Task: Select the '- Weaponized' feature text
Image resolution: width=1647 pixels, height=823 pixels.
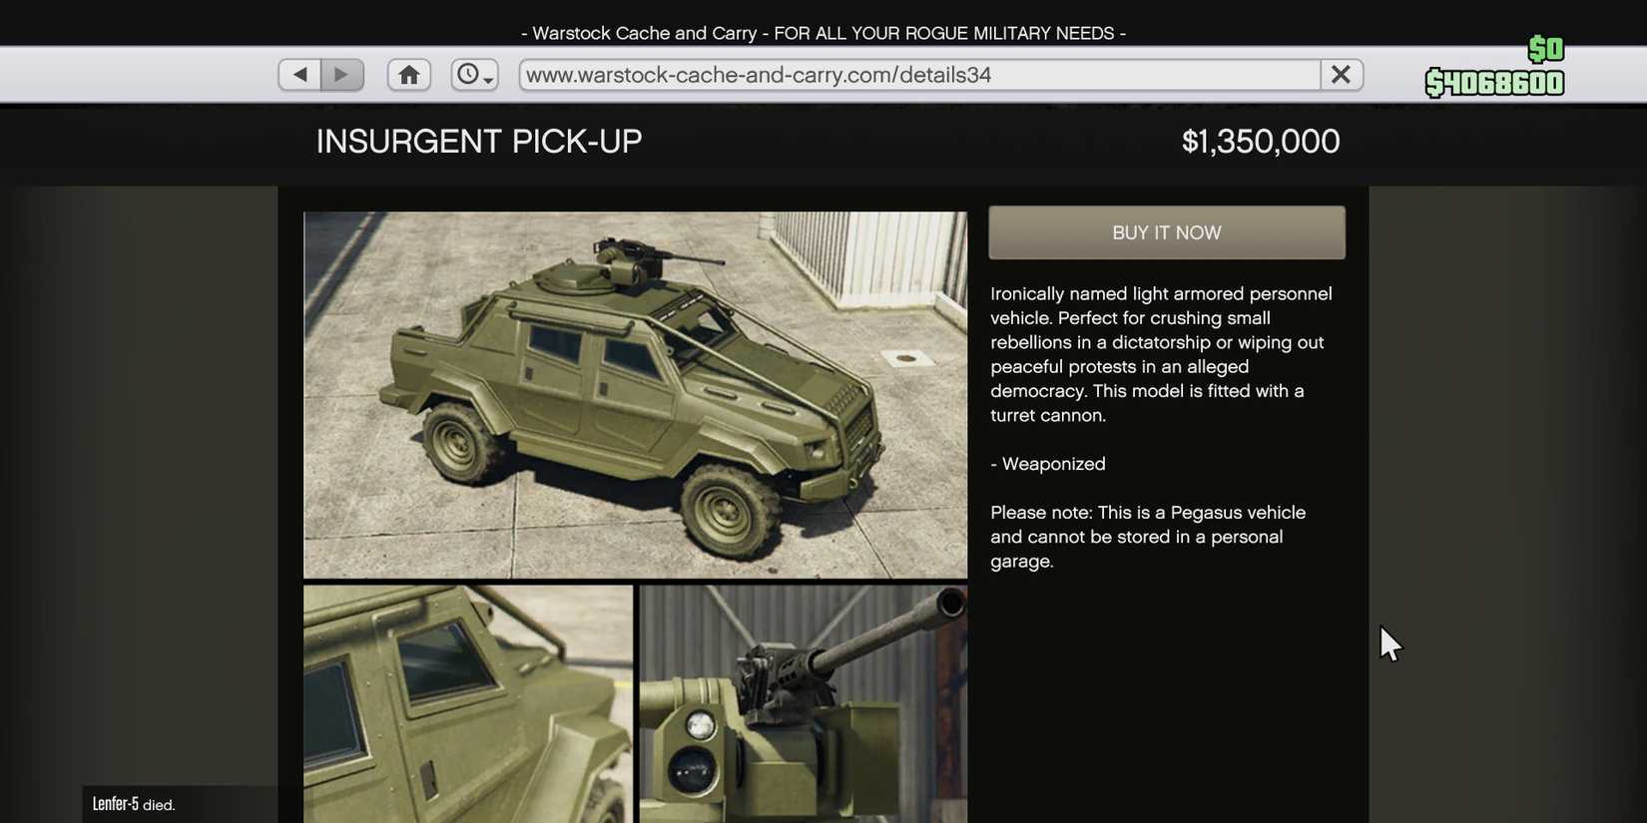Action: [1048, 464]
